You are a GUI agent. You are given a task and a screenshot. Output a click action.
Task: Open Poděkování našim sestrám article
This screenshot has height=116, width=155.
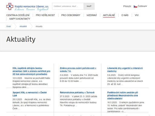click(x=123, y=95)
